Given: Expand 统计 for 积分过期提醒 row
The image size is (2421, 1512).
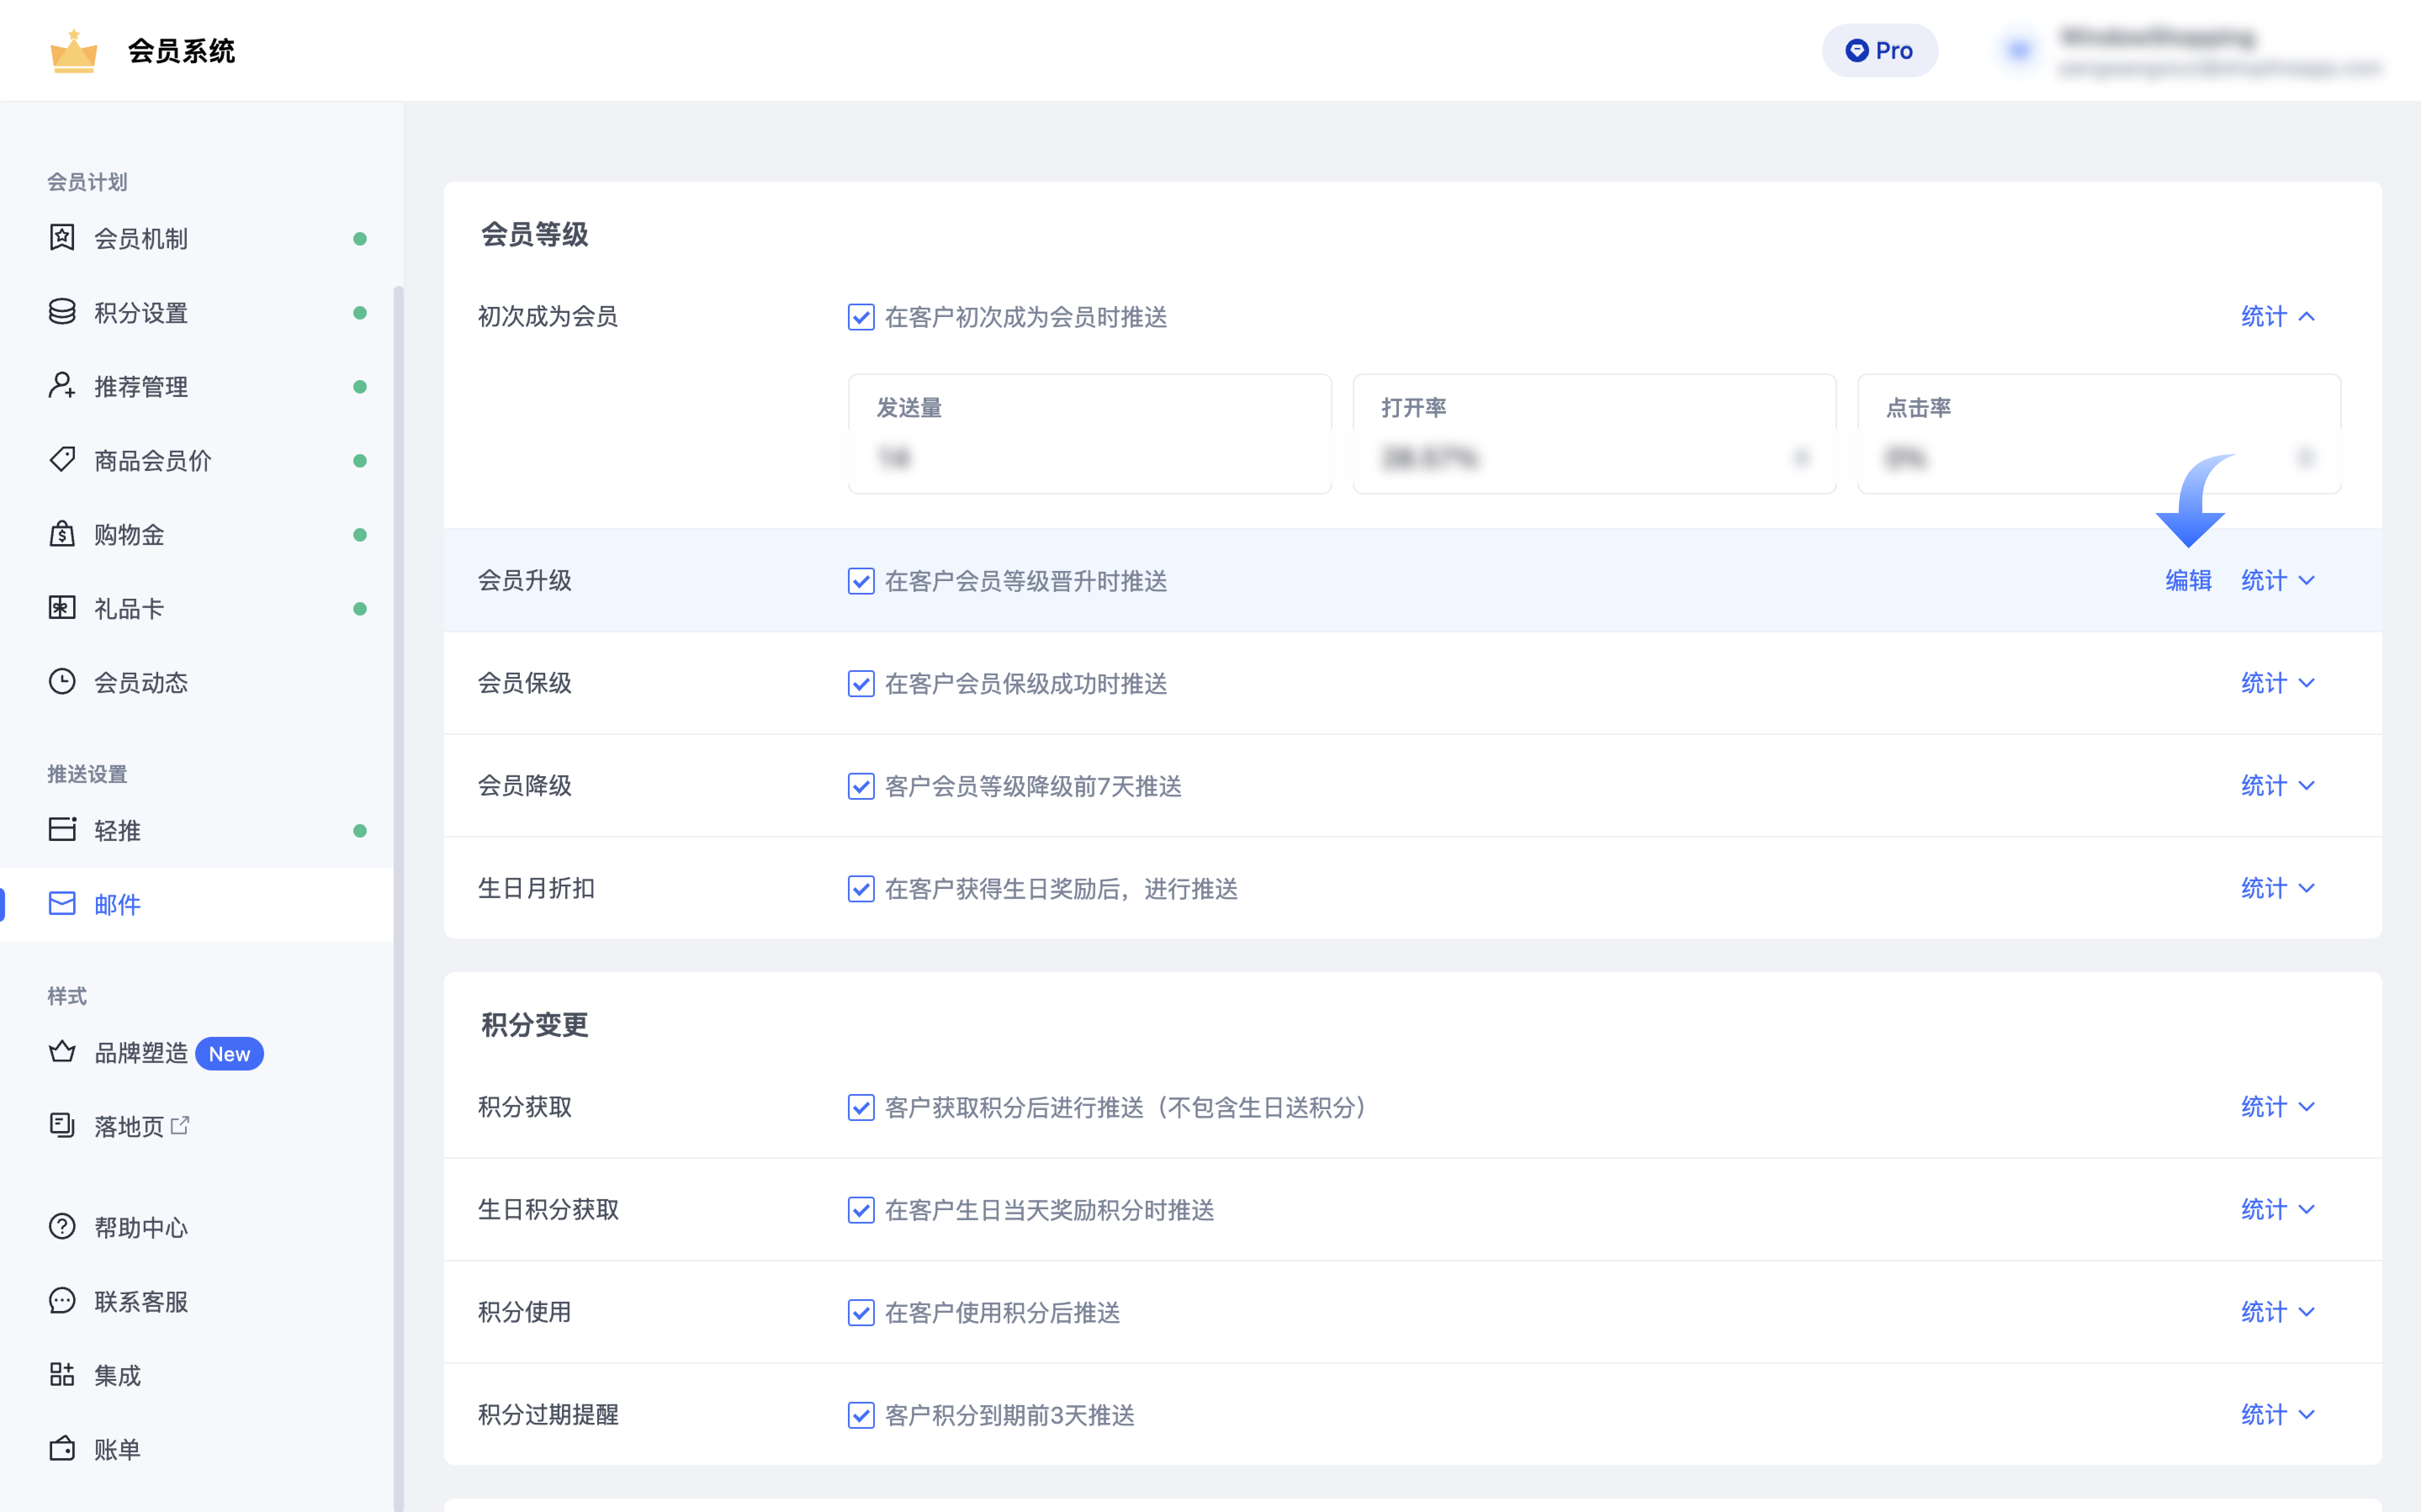Looking at the screenshot, I should (2277, 1415).
